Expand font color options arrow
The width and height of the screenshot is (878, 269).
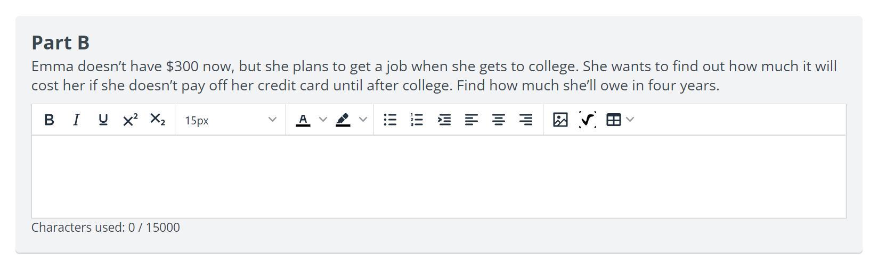point(323,120)
